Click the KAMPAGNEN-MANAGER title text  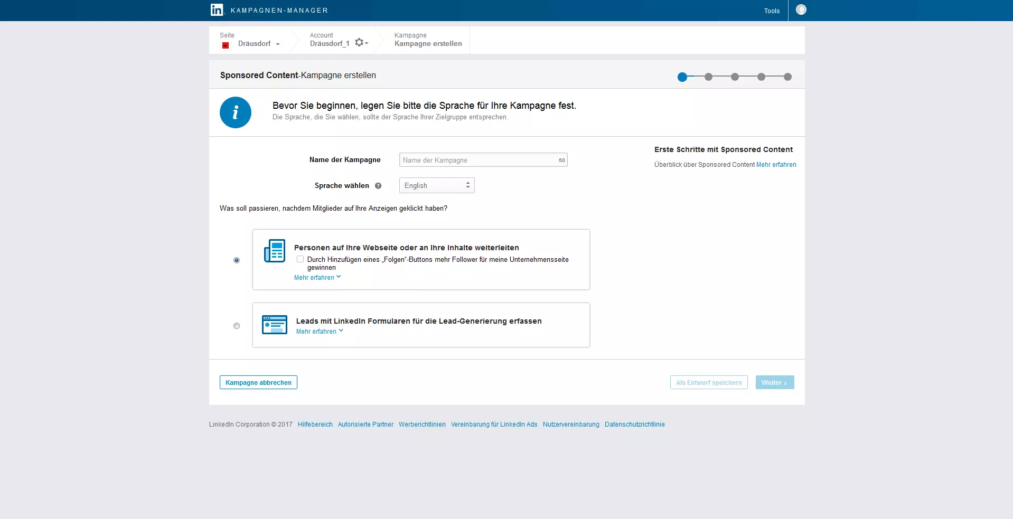tap(279, 11)
